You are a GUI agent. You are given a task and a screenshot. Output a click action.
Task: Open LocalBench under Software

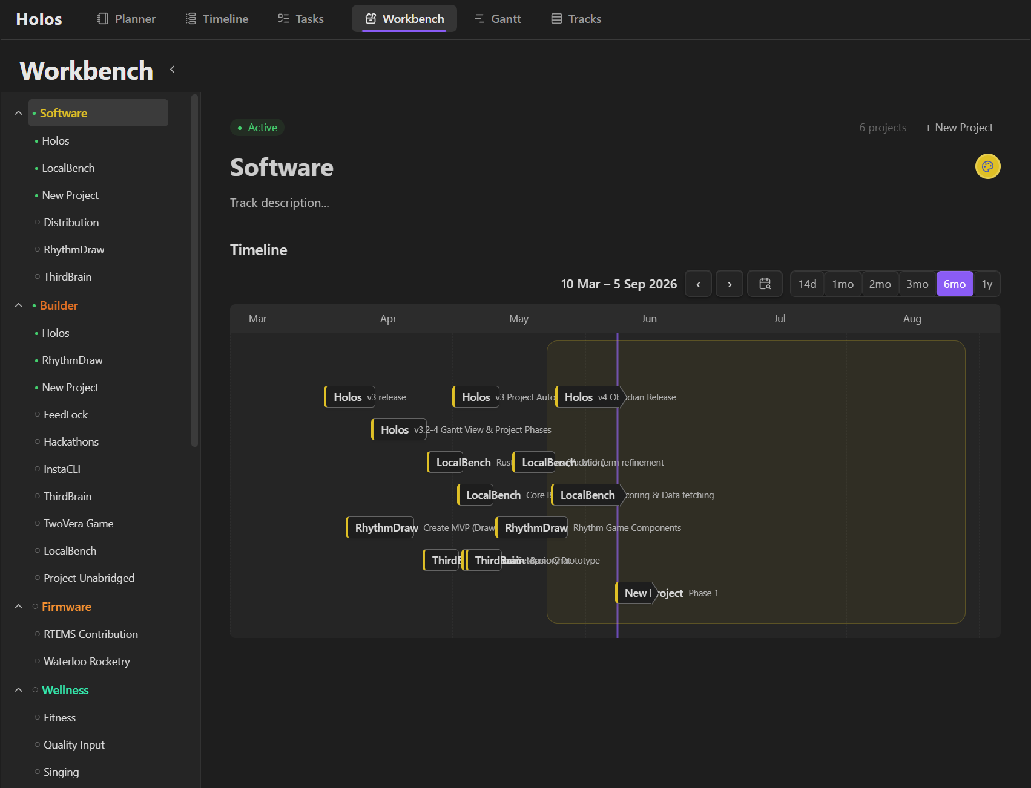(68, 168)
